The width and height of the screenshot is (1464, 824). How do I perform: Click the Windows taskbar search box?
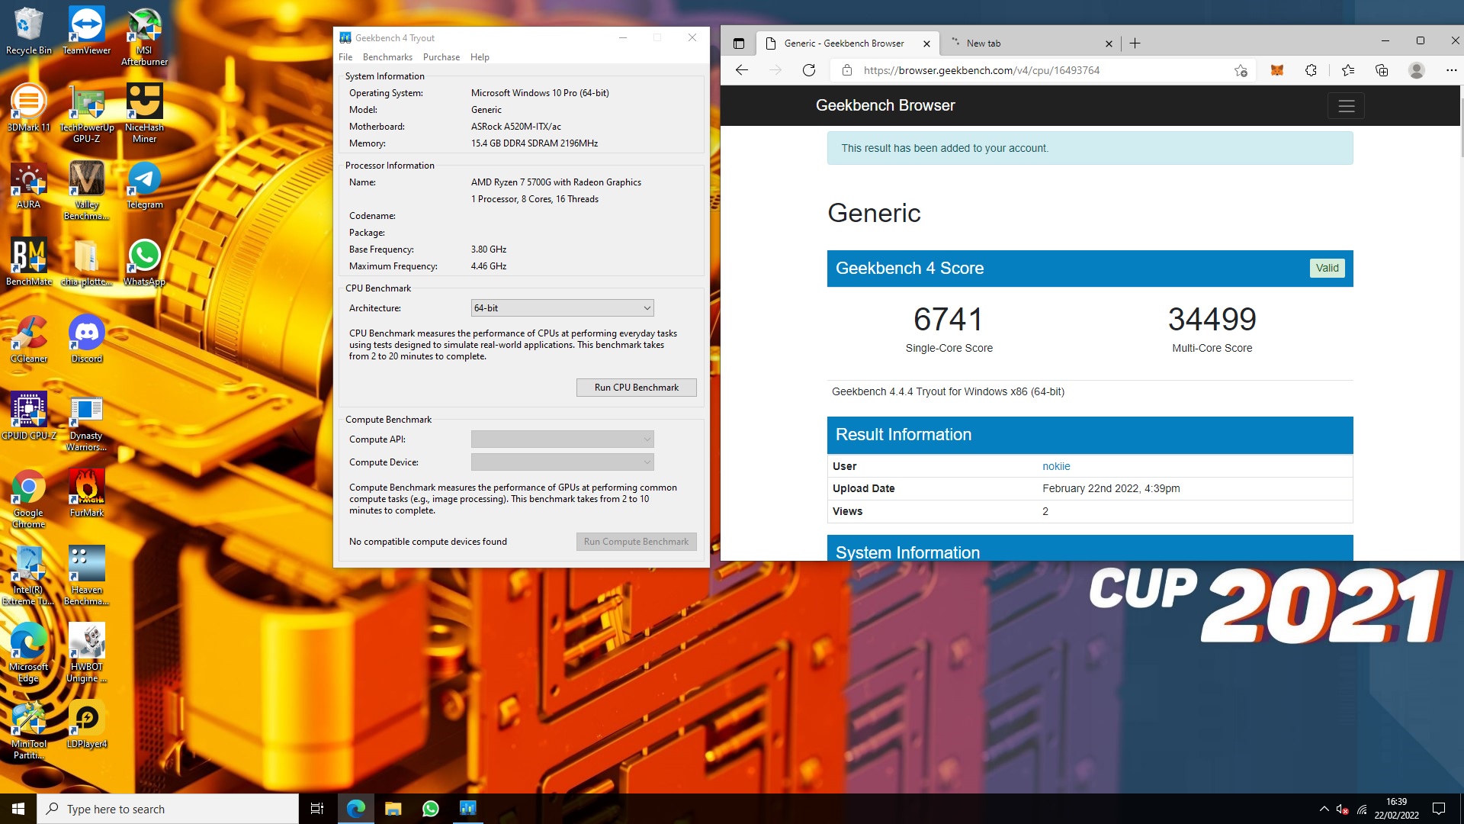[168, 809]
